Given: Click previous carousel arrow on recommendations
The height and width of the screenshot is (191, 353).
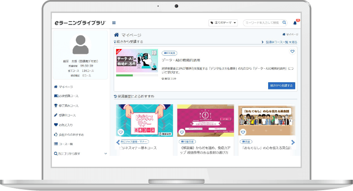Looking at the screenshot, I should (x=118, y=142).
